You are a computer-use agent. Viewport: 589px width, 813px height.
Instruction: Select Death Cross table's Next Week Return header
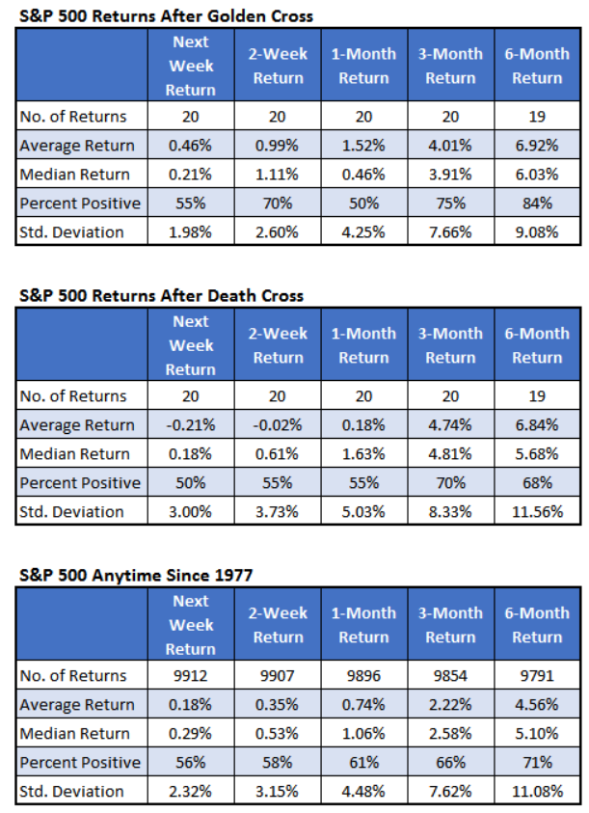click(191, 345)
